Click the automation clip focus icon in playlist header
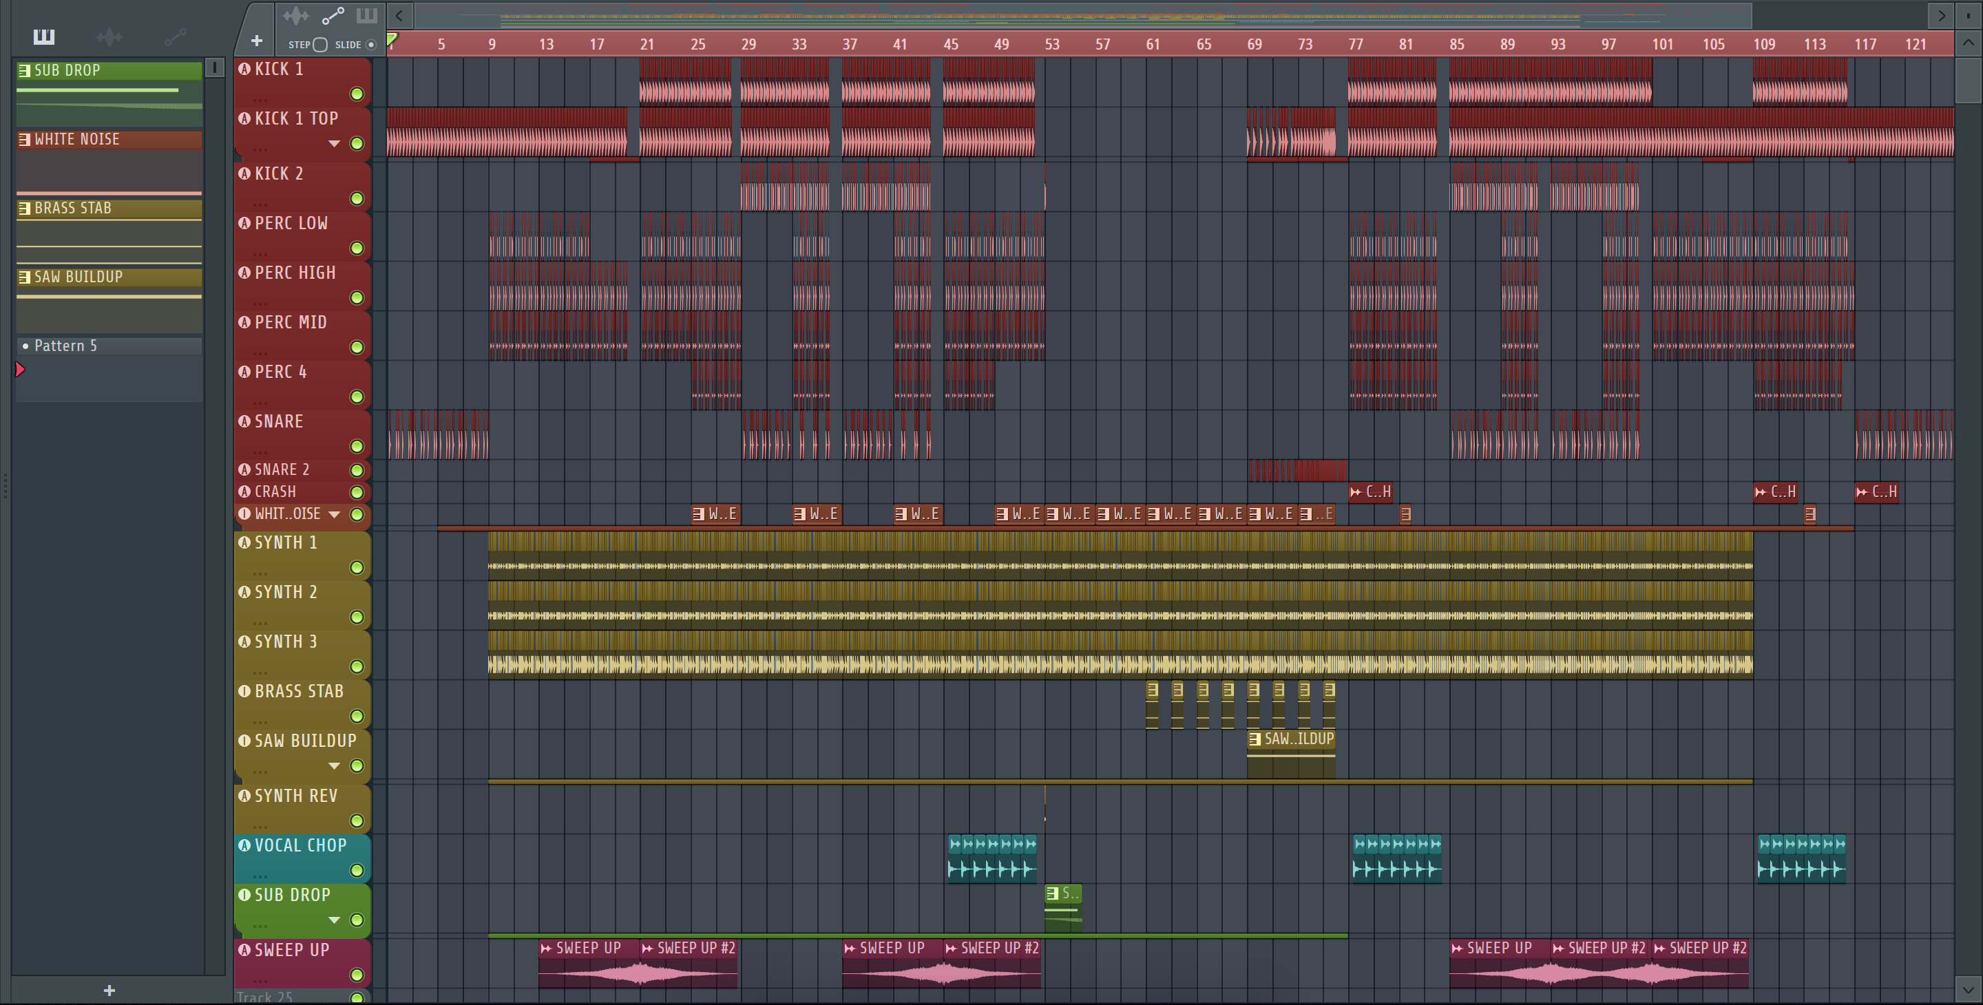1983x1005 pixels. pyautogui.click(x=333, y=15)
